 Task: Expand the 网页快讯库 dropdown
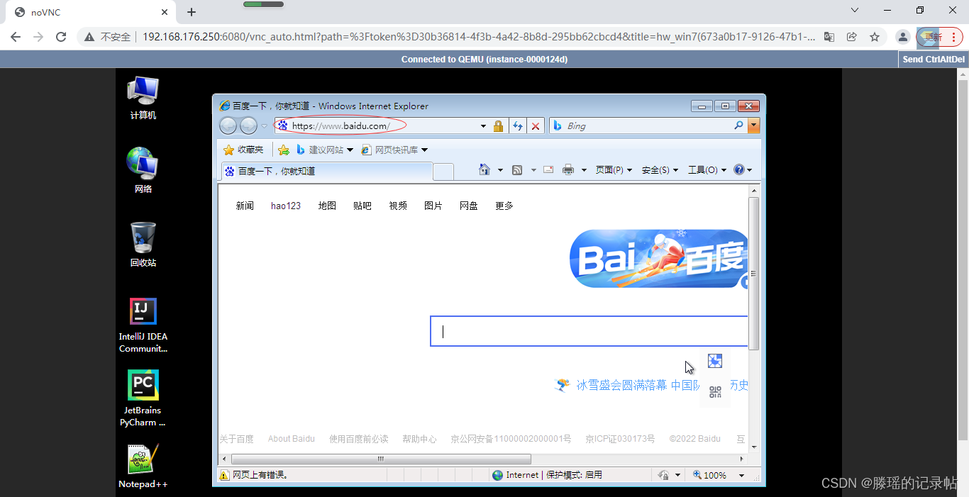(x=424, y=150)
